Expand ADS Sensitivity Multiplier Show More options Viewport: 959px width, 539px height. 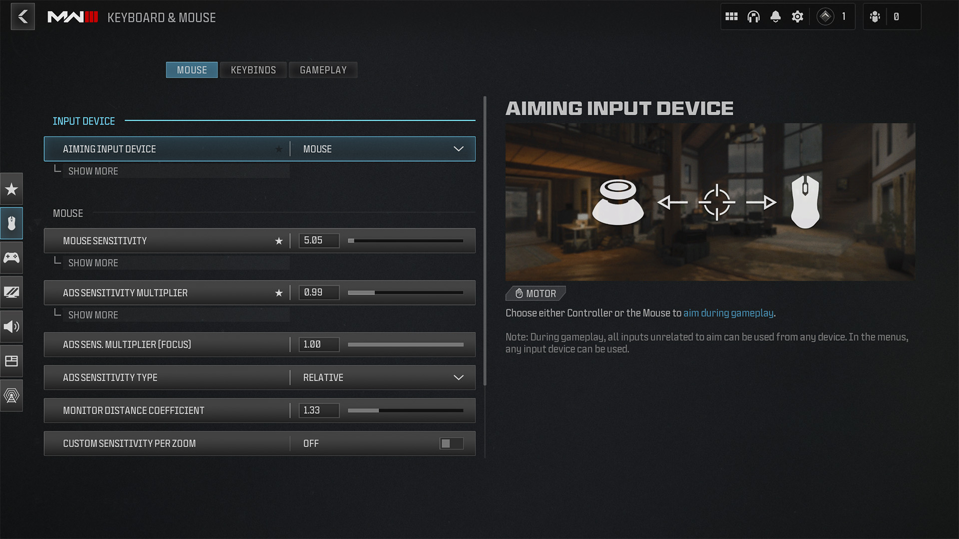[92, 315]
